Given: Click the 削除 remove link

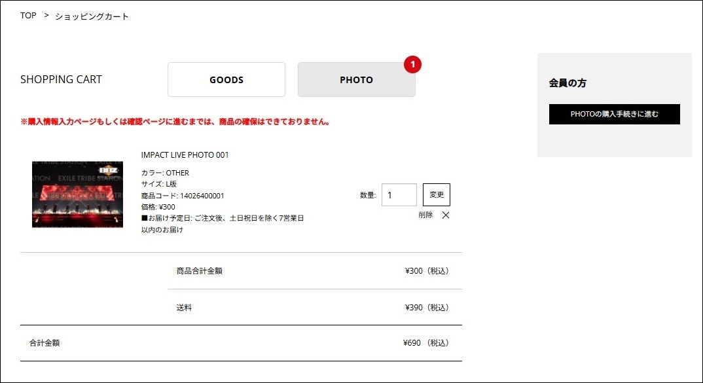Looking at the screenshot, I should pyautogui.click(x=425, y=215).
